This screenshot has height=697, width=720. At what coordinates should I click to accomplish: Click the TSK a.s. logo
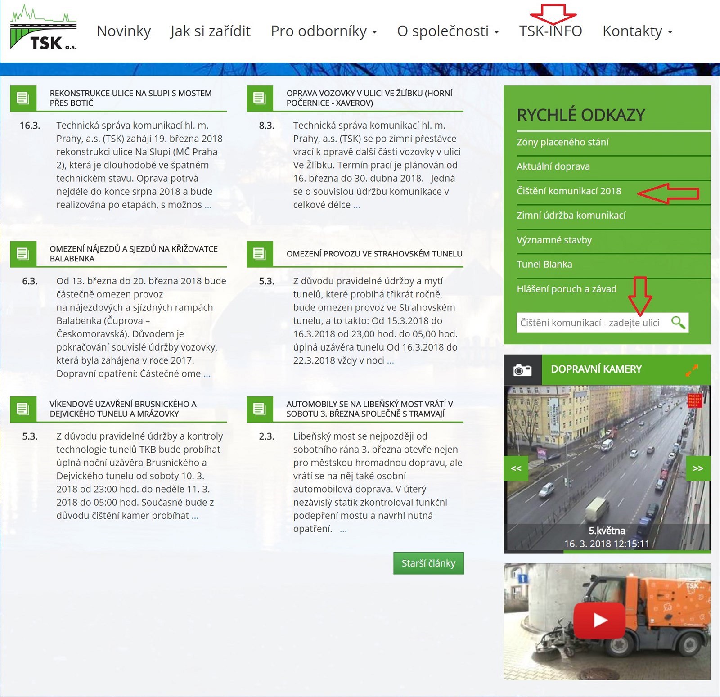pyautogui.click(x=43, y=29)
